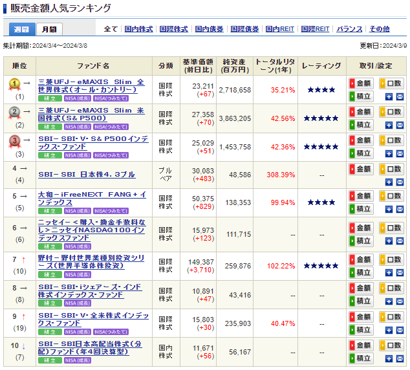Open SBI日本高配当株式 fund link
This screenshot has width=410, height=370.
[90, 348]
